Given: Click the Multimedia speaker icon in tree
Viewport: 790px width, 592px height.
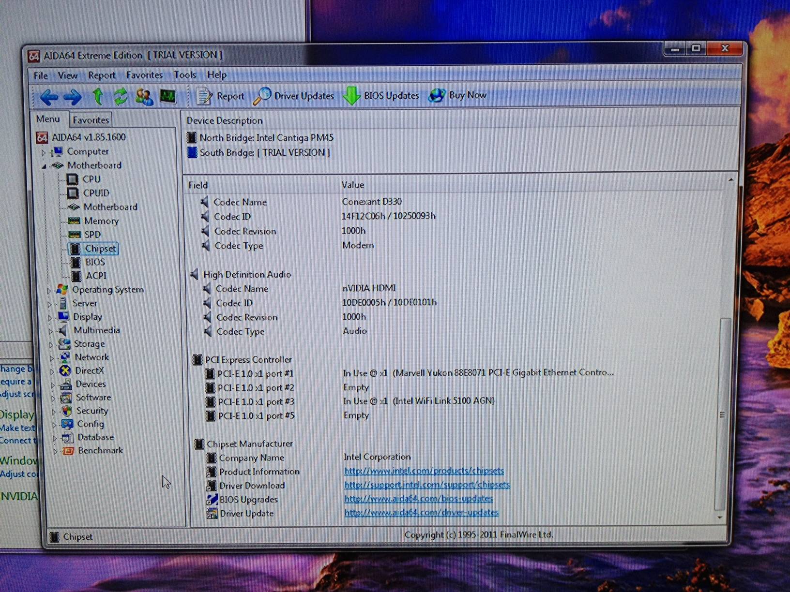Looking at the screenshot, I should [63, 331].
